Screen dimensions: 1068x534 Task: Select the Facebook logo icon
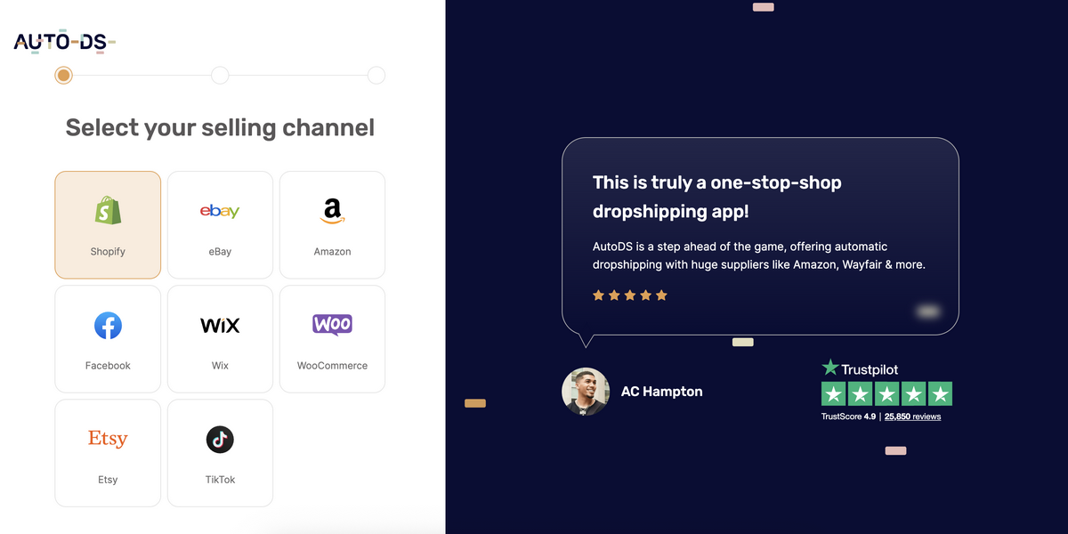click(x=108, y=325)
